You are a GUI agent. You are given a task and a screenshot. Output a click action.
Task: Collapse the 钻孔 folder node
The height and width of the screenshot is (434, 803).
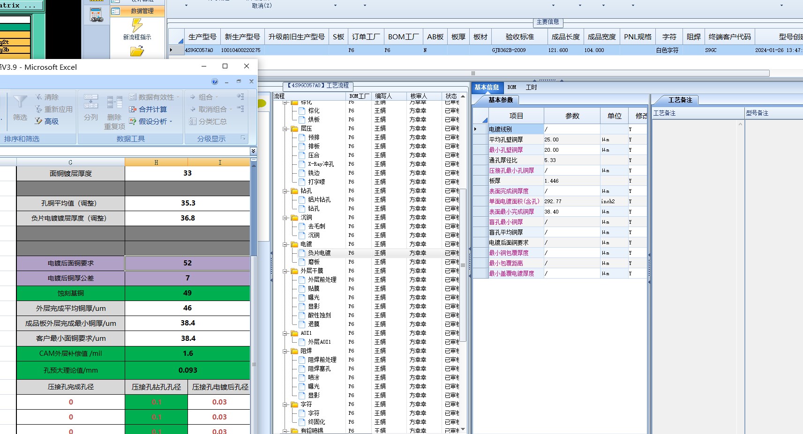click(285, 191)
